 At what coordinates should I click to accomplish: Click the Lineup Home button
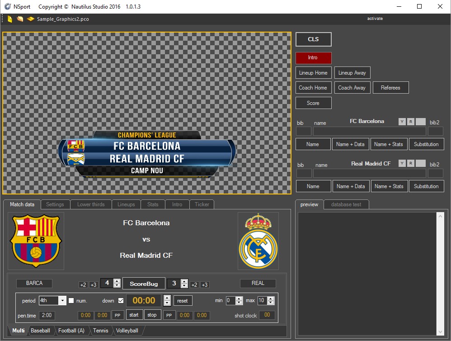(313, 73)
